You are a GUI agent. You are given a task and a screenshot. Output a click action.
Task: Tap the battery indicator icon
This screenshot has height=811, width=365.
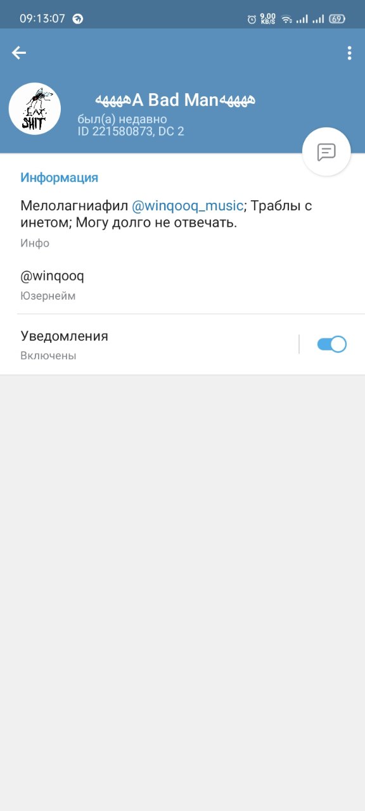[337, 19]
